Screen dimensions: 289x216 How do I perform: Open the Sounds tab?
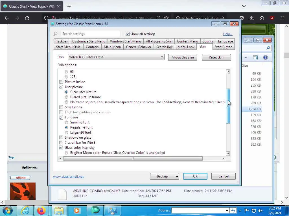[x=208, y=41]
